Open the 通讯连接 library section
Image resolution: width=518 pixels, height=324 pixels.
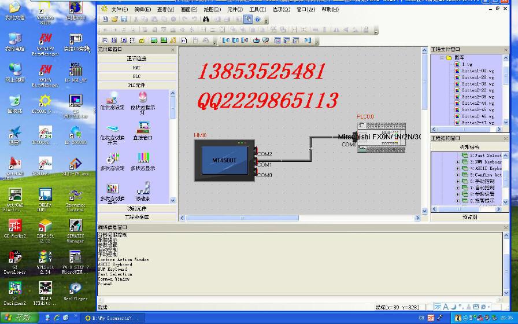pos(136,59)
